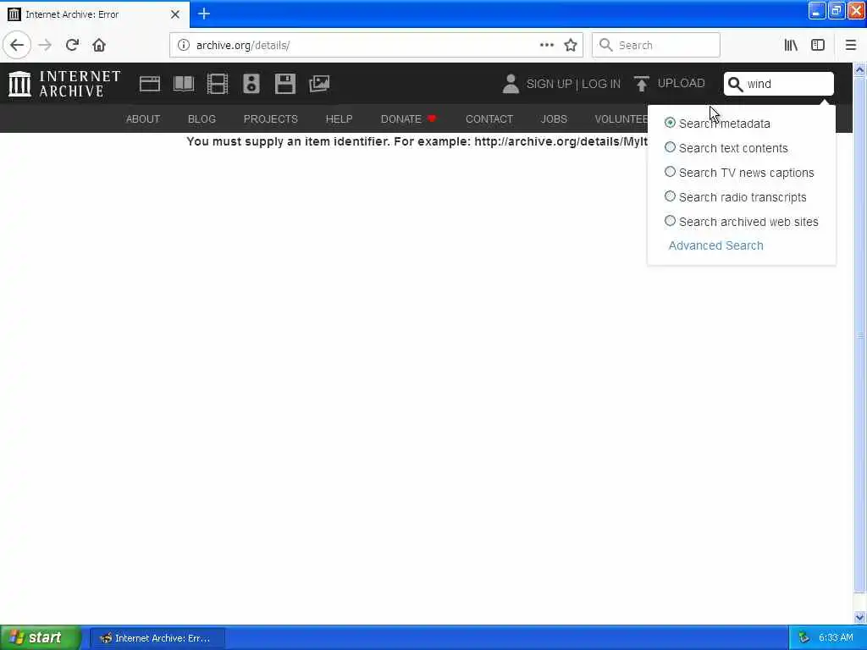This screenshot has height=650, width=867.
Task: Close the Internet Archive: Error tab
Action: coord(175,14)
